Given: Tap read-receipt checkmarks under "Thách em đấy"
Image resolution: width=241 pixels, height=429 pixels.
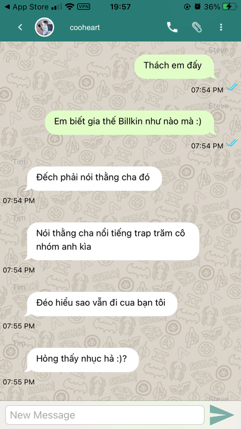Looking at the screenshot, I should coord(232,88).
